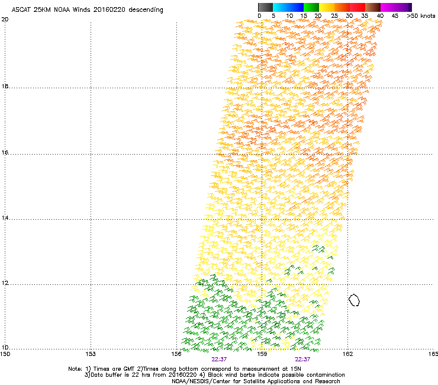Screen dimensions: 438x385
Task: Click the small island outline east of 162
Action: [x=354, y=300]
